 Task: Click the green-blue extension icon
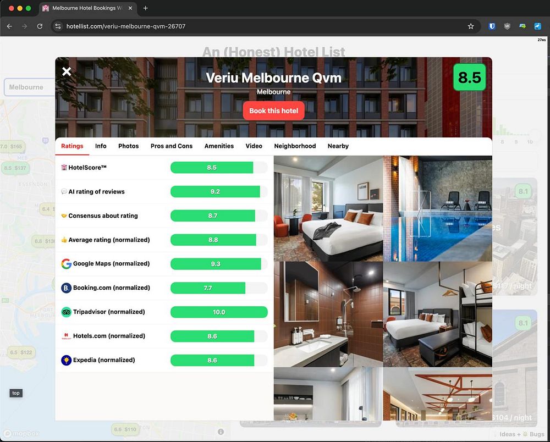pyautogui.click(x=522, y=26)
